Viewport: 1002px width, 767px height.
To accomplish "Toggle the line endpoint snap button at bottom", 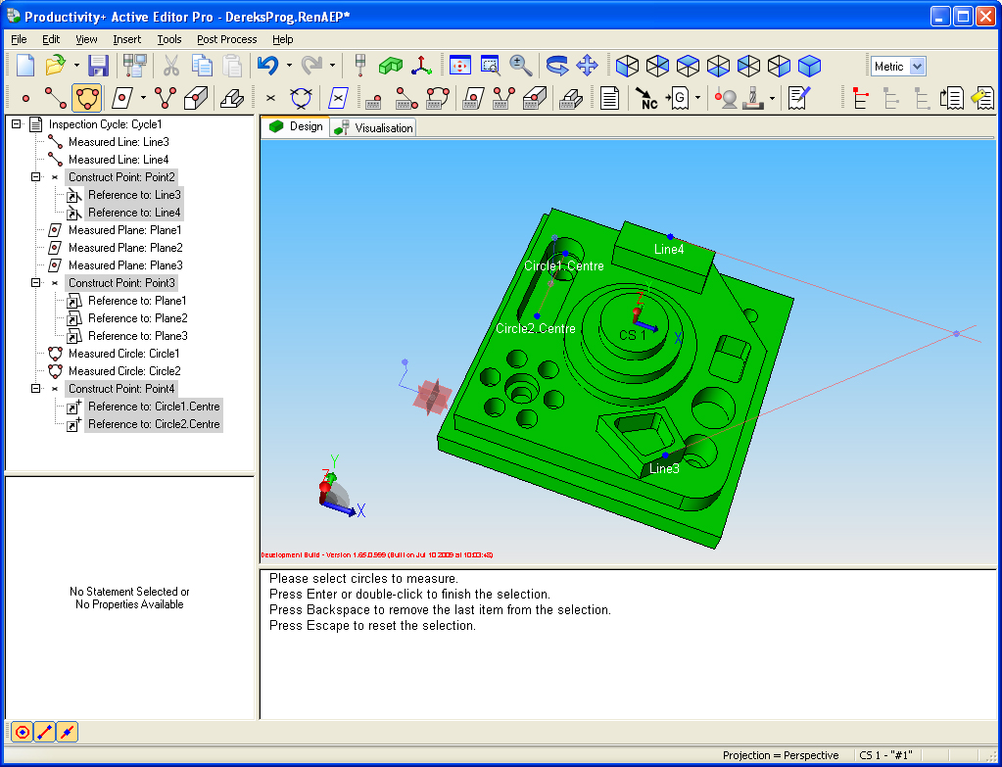I will 44,732.
